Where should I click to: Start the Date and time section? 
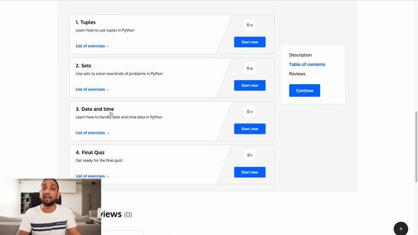249,129
